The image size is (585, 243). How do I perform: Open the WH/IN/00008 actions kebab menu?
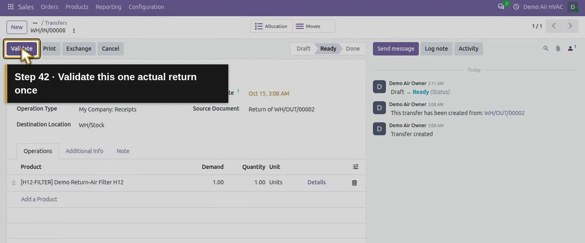pyautogui.click(x=74, y=30)
